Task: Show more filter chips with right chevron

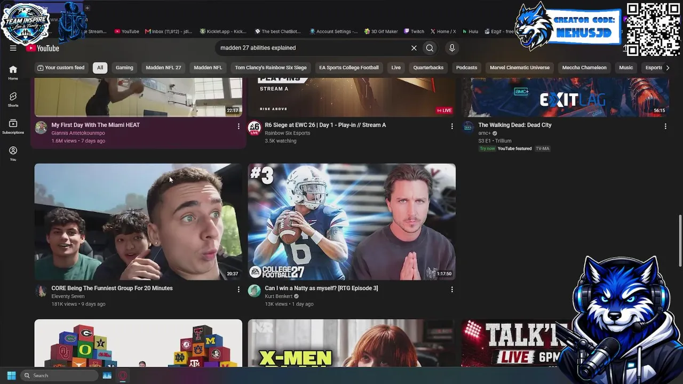Action: 667,68
